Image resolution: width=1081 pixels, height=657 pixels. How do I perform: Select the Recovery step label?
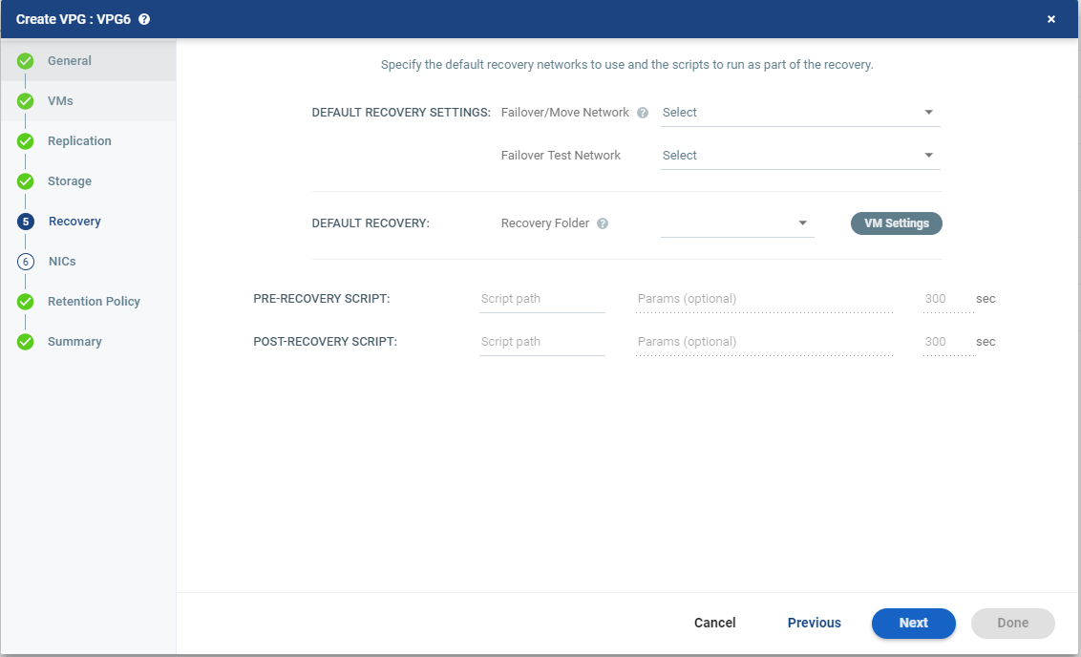(x=74, y=221)
